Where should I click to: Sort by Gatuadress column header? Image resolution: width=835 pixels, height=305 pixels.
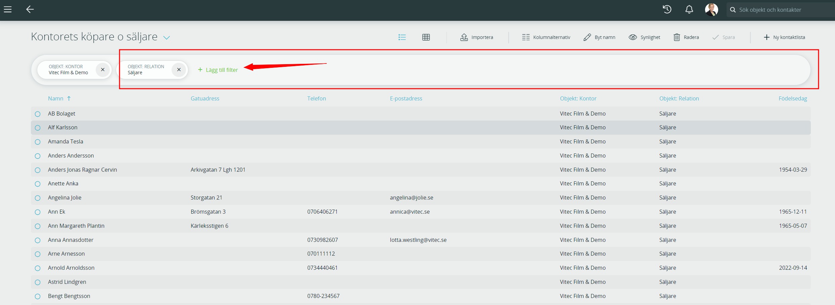(x=205, y=98)
